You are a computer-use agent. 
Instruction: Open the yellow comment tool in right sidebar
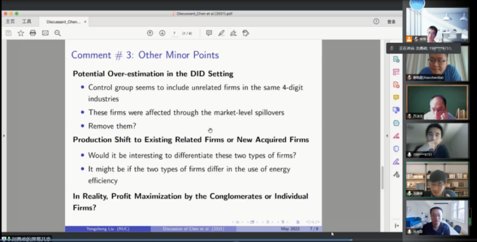tap(396, 97)
